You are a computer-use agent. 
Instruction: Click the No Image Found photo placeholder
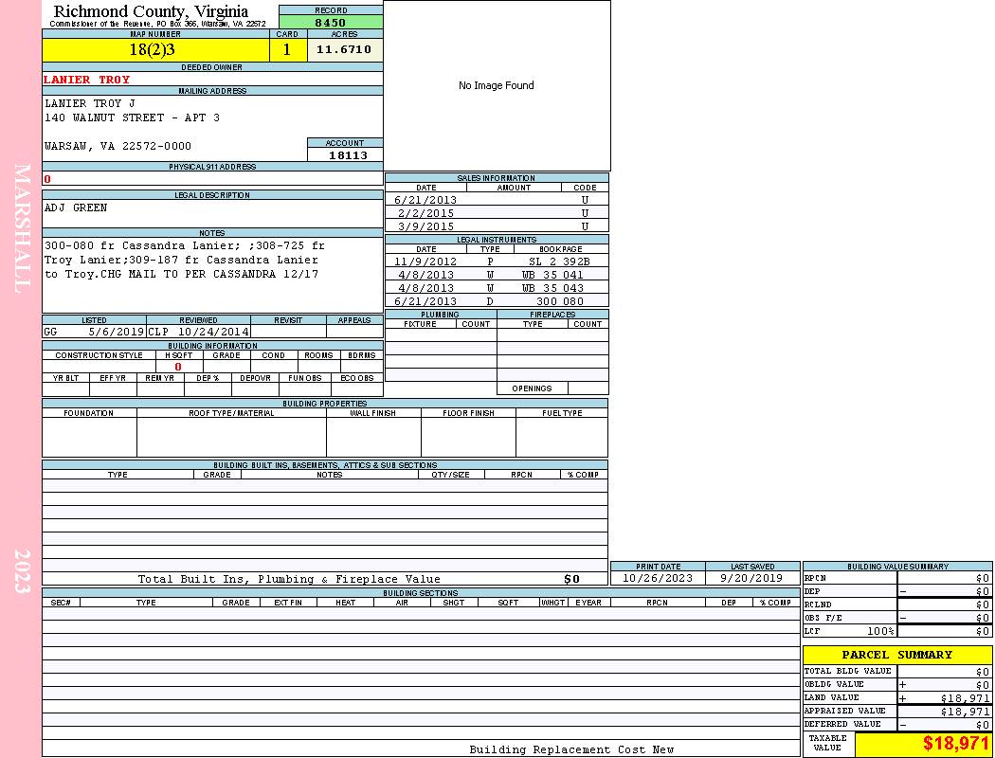[497, 85]
